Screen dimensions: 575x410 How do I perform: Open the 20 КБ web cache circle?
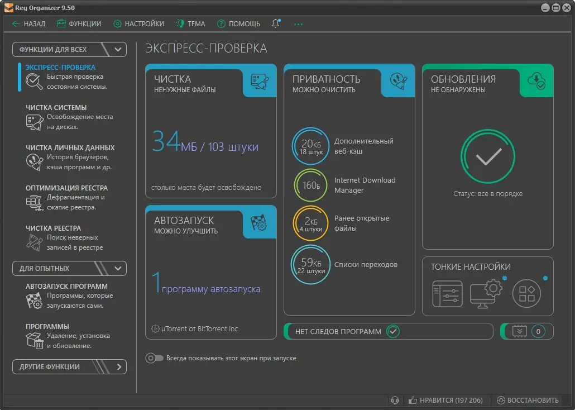point(310,146)
